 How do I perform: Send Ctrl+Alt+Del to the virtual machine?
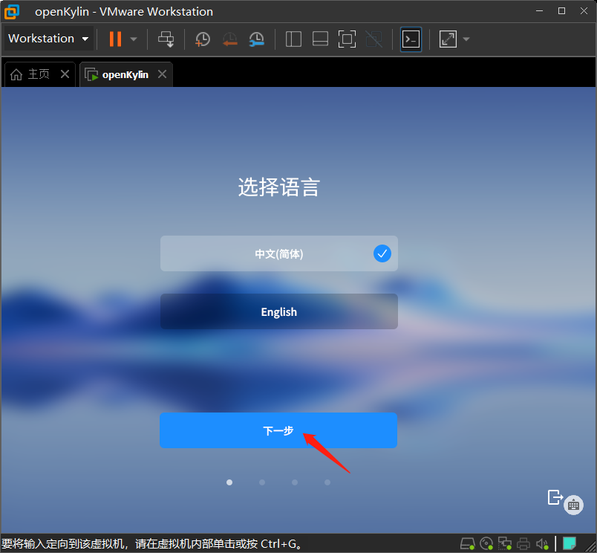click(166, 39)
